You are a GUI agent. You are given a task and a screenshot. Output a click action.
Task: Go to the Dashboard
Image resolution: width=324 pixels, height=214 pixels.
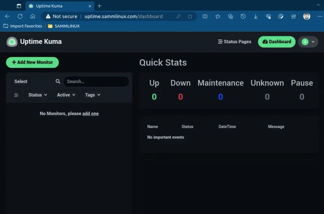coord(277,42)
